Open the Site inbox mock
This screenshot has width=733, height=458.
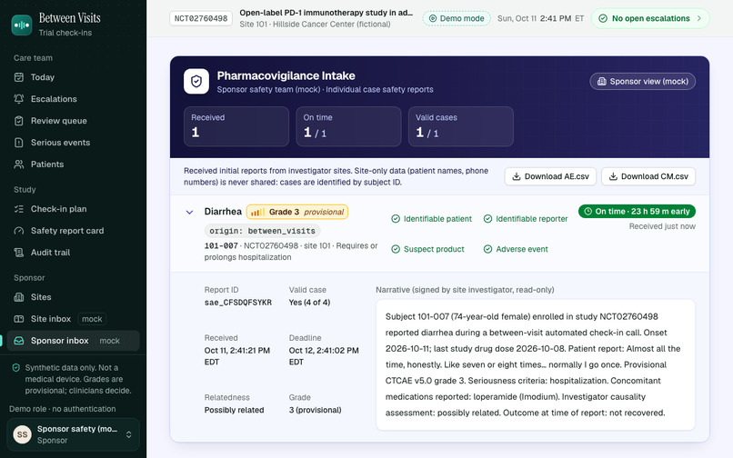(x=73, y=319)
